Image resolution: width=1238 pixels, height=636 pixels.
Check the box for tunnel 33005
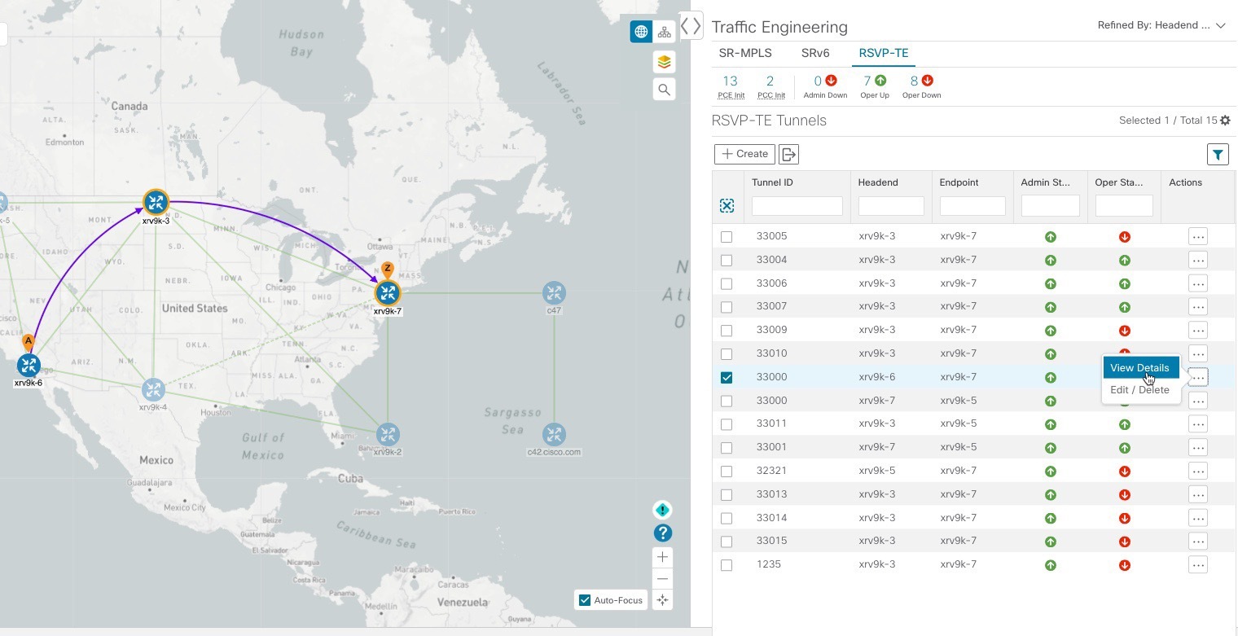[727, 237]
